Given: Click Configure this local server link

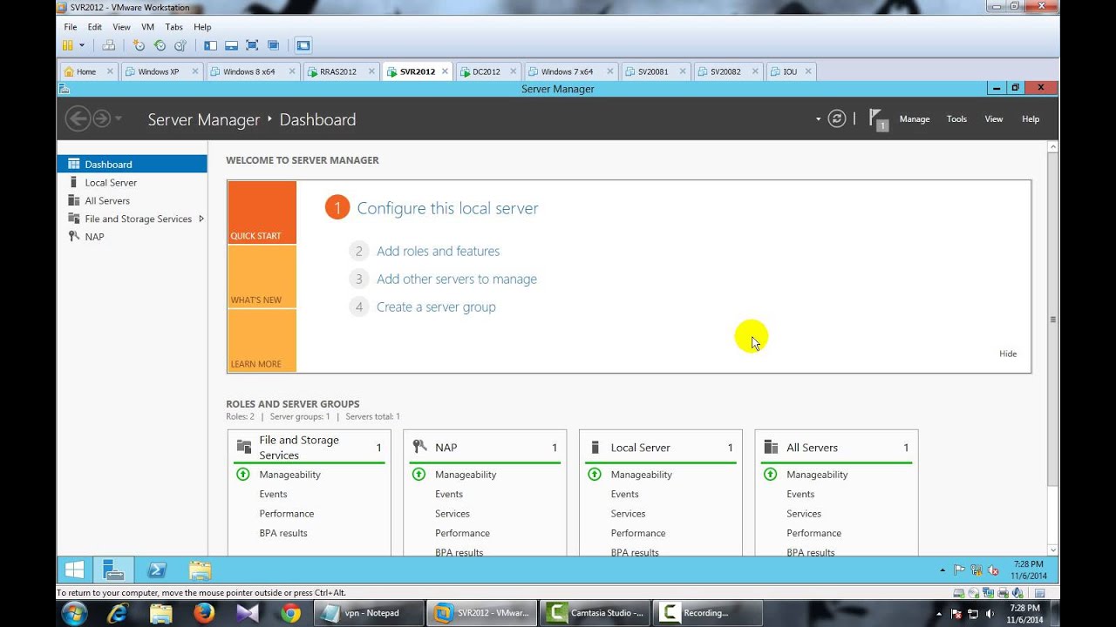Looking at the screenshot, I should pos(447,208).
